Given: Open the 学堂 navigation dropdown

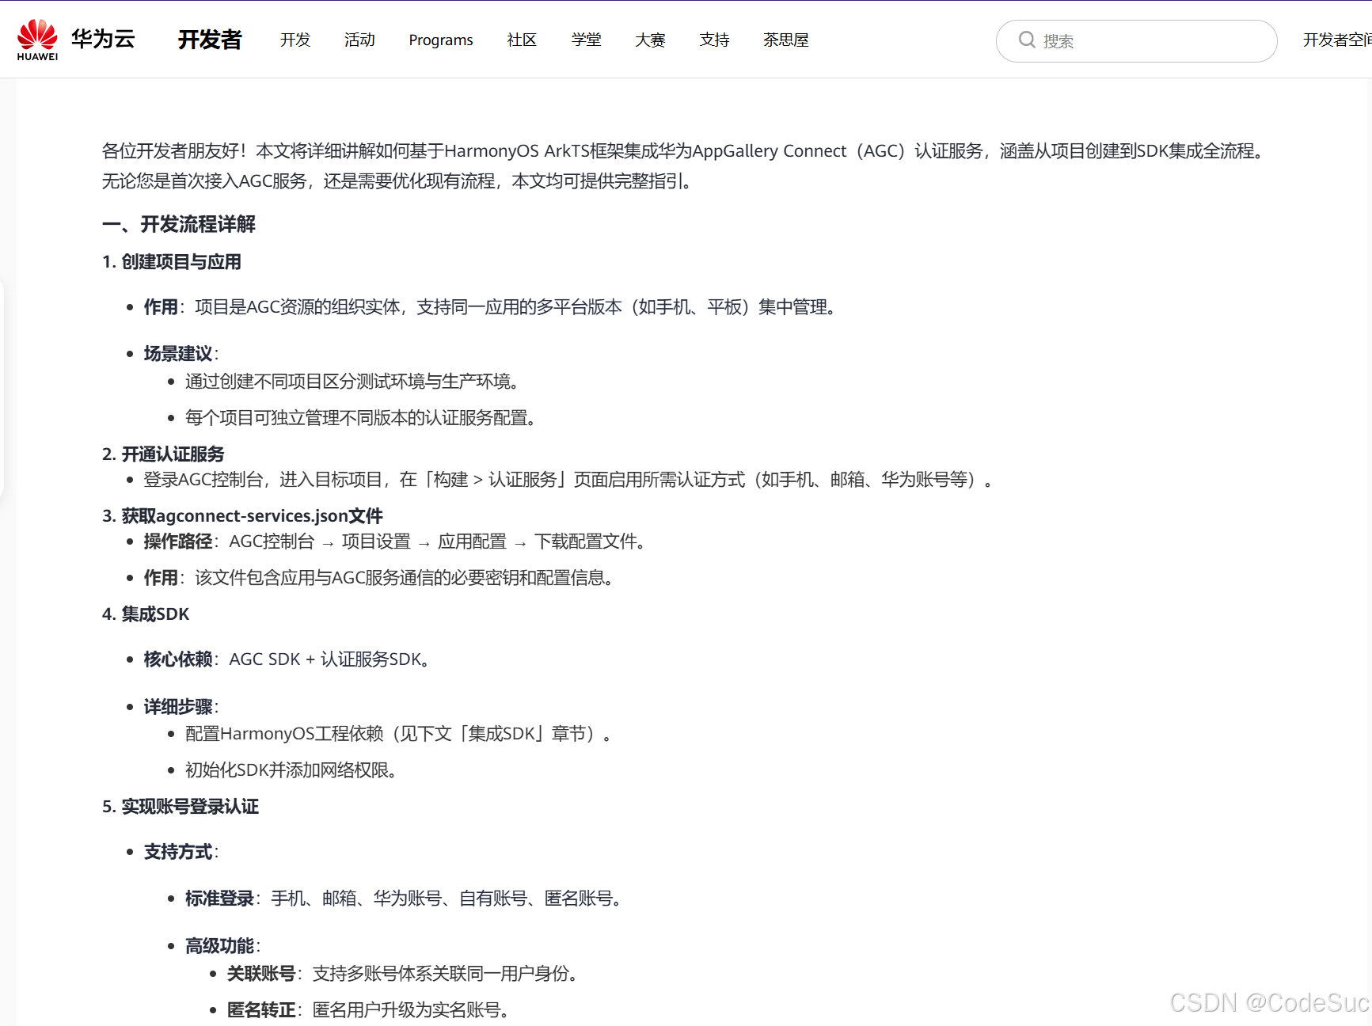Looking at the screenshot, I should tap(586, 40).
